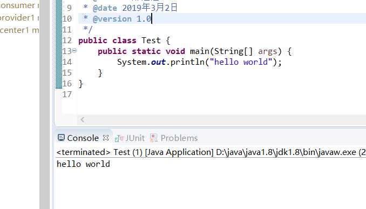Image resolution: width=366 pixels, height=209 pixels.
Task: Open the Problems tab
Action: pyautogui.click(x=179, y=138)
